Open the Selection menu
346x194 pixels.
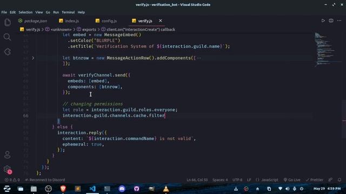point(25,12)
